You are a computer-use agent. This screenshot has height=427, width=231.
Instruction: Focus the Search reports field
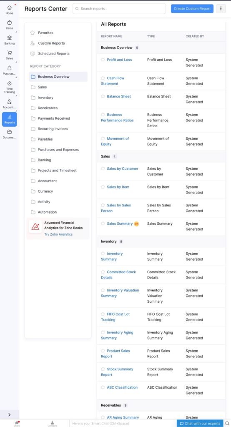pyautogui.click(x=119, y=9)
